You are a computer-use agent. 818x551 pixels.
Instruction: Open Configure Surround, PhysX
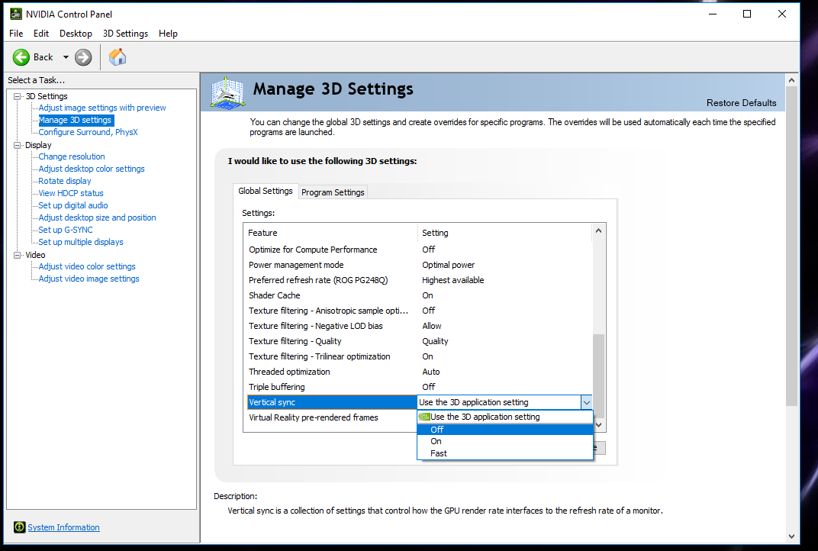tap(89, 132)
